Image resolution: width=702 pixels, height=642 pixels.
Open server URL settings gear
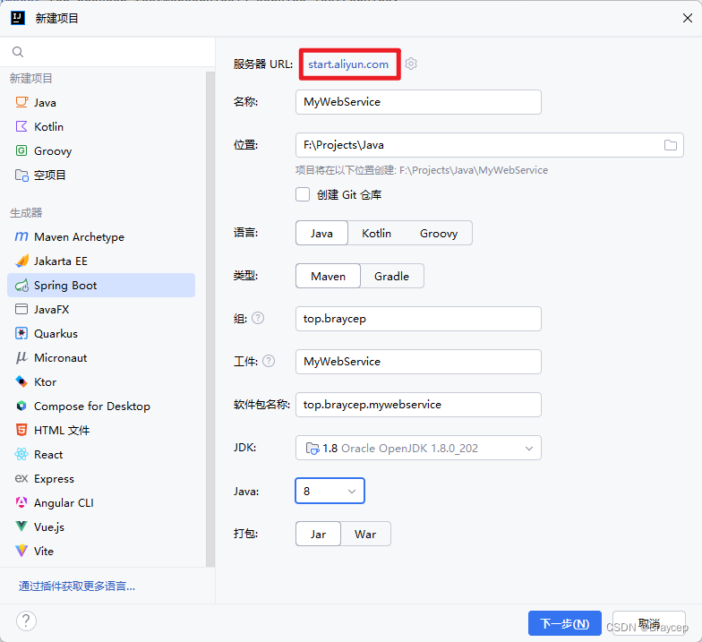[411, 64]
